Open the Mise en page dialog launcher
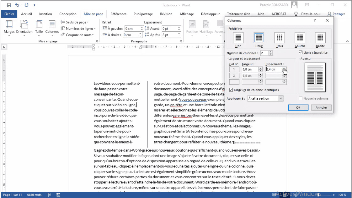Viewport: 352px width, 198px height. click(97, 41)
